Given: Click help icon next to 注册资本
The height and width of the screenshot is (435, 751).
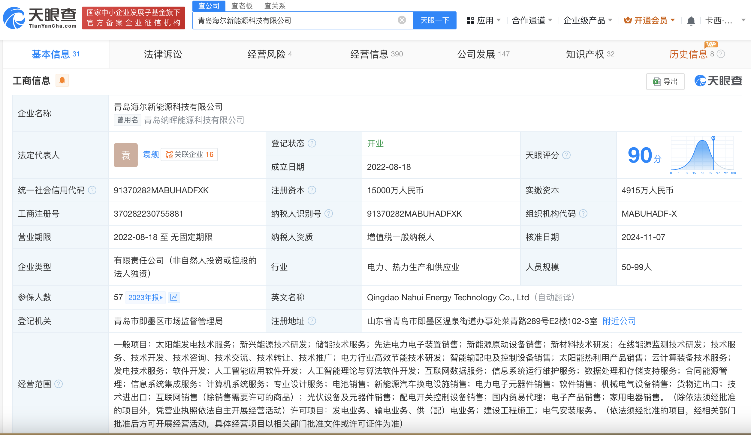Looking at the screenshot, I should [x=312, y=190].
